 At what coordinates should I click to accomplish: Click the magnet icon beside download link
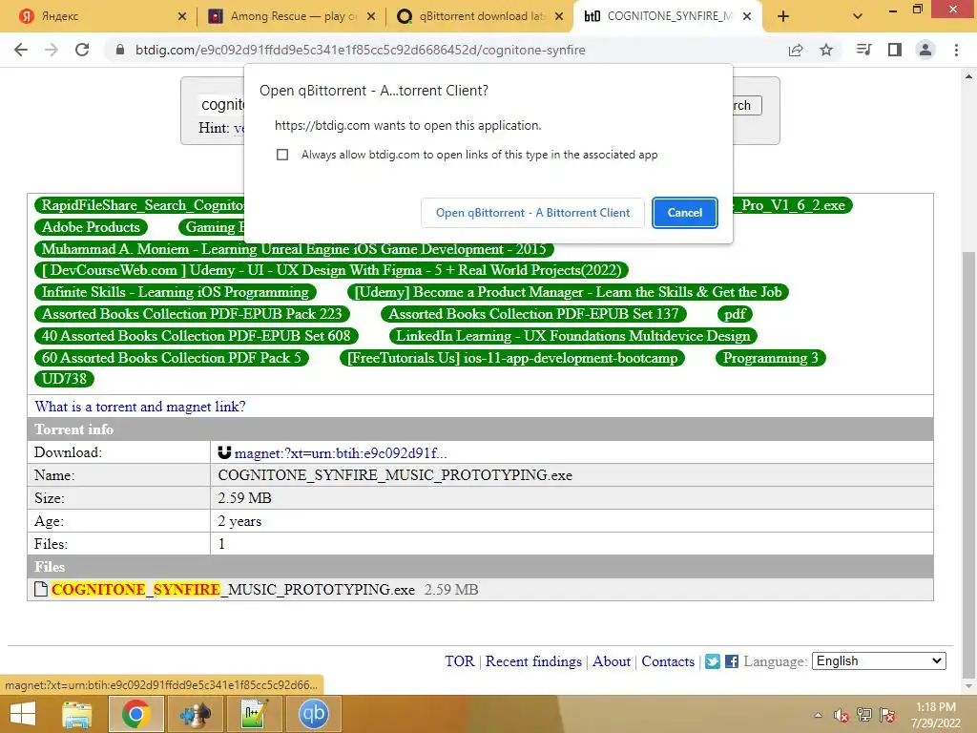(224, 452)
